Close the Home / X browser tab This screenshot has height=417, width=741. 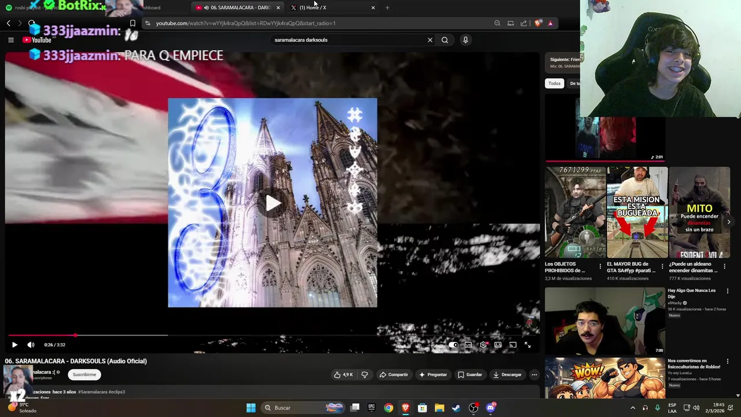coord(373,8)
